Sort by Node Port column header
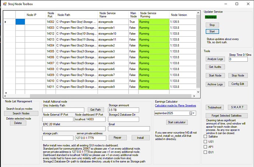The image size is (254, 167). [51, 15]
